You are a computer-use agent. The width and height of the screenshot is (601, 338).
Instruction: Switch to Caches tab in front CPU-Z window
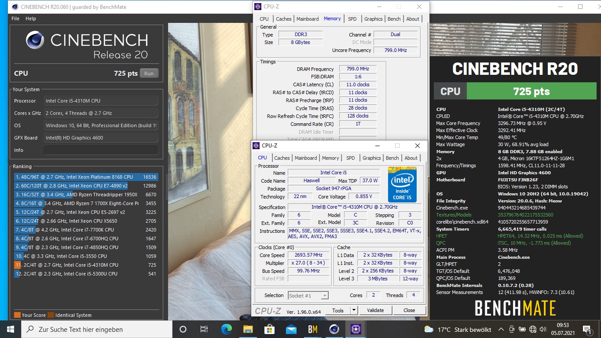coord(282,158)
